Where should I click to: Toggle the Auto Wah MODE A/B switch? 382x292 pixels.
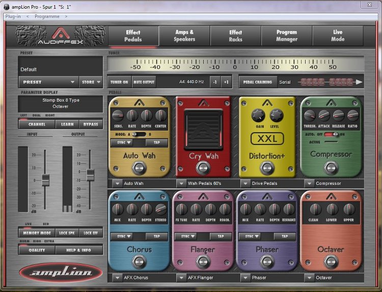tap(139, 134)
